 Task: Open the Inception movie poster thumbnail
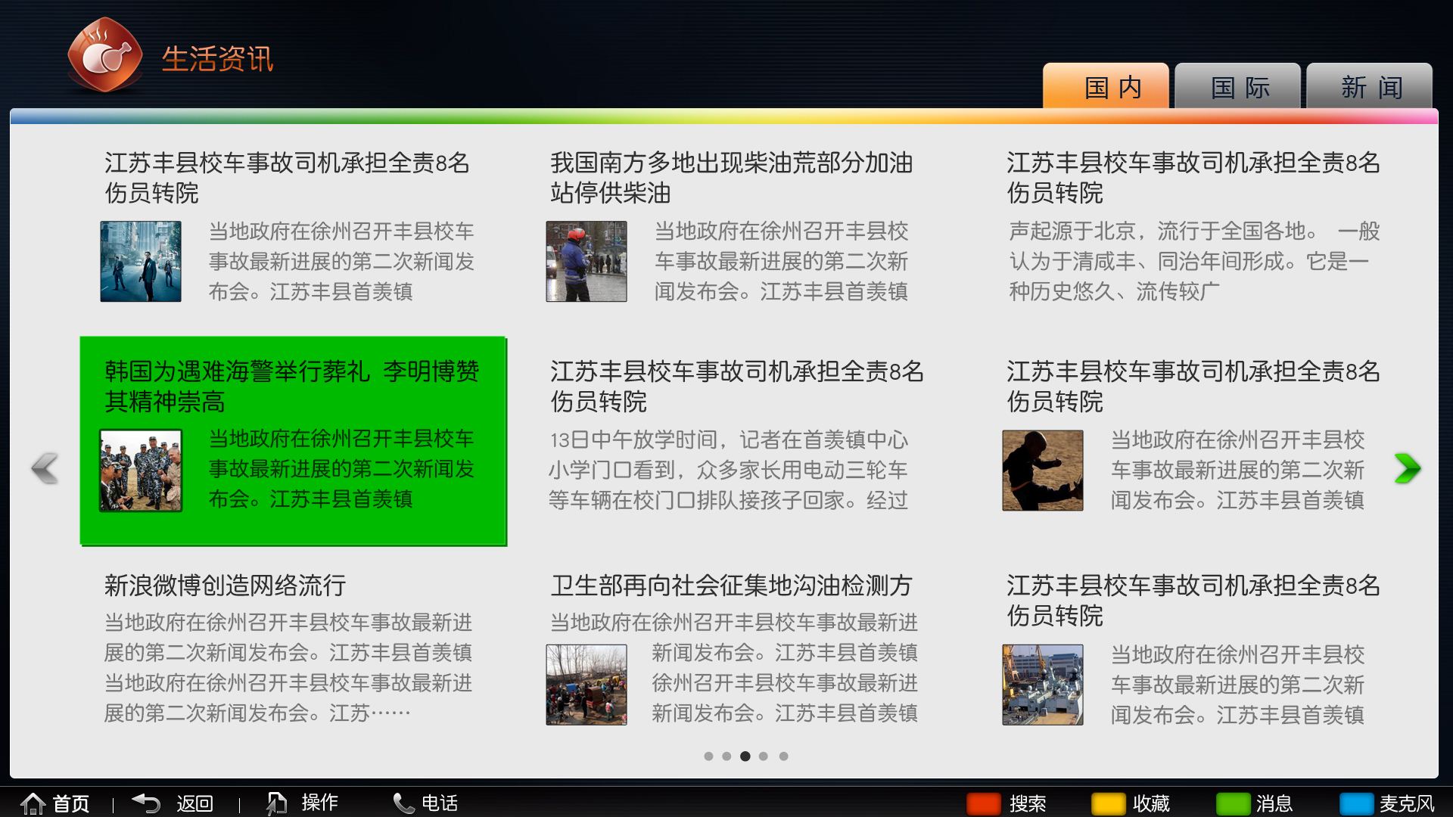point(141,262)
